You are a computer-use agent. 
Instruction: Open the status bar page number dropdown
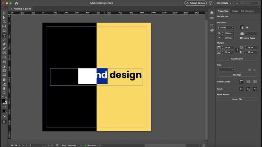click(x=44, y=145)
